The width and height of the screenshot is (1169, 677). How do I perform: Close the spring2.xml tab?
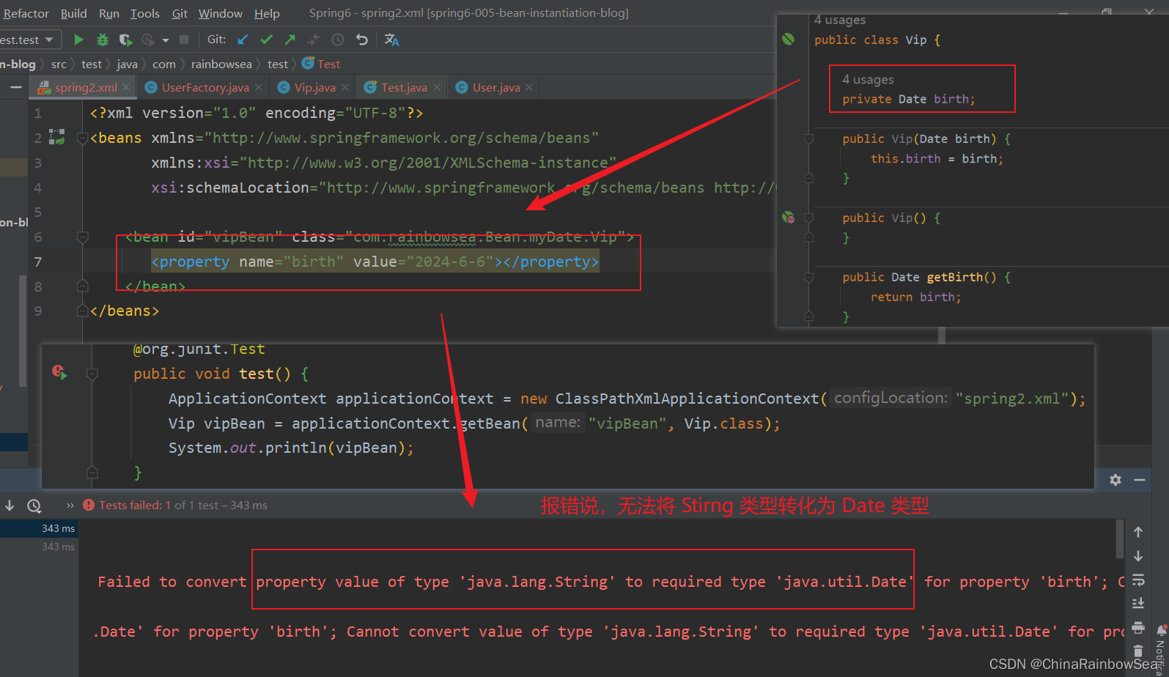(126, 87)
